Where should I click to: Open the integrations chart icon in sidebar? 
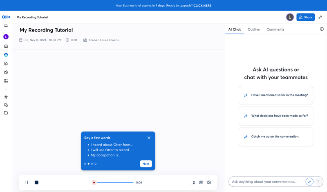coord(6,72)
